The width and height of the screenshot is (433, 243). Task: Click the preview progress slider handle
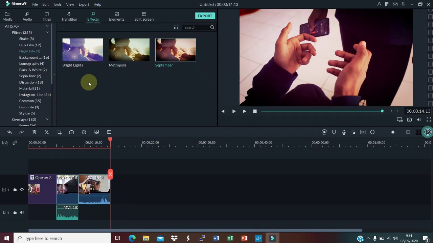pyautogui.click(x=382, y=111)
